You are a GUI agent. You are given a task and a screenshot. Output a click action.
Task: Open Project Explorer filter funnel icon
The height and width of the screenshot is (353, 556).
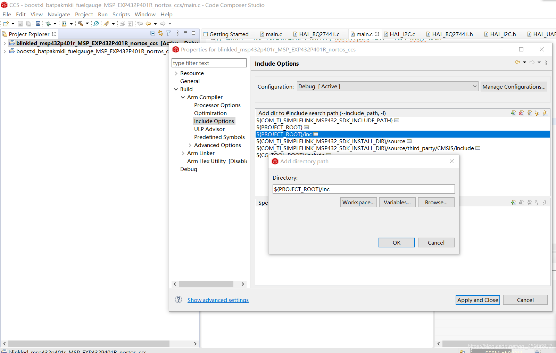[x=168, y=33]
